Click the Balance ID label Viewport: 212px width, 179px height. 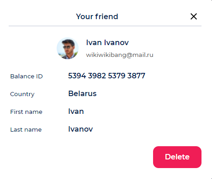click(26, 76)
